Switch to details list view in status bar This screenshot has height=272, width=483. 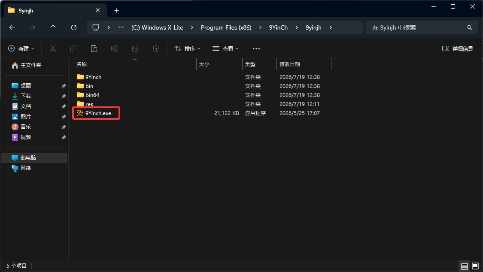coord(465,266)
